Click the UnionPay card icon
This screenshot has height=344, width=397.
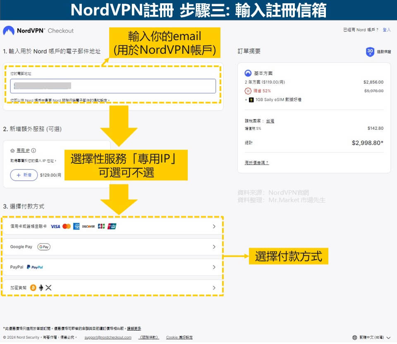tap(112, 227)
